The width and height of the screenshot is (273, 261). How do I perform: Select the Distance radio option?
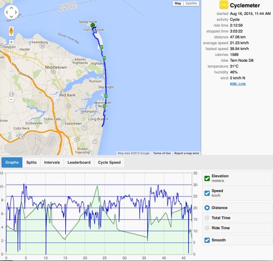(x=207, y=208)
